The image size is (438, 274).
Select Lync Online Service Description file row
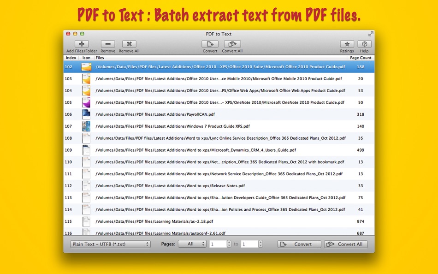219,138
